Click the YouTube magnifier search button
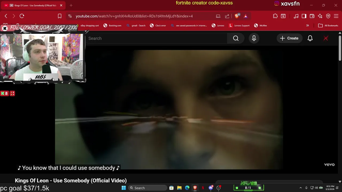Image resolution: width=342 pixels, height=192 pixels. [x=236, y=38]
